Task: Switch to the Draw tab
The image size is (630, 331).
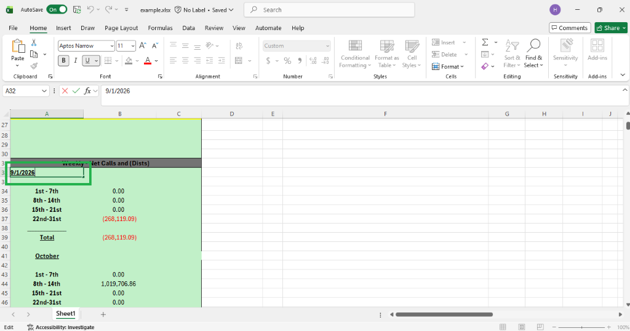Action: pyautogui.click(x=87, y=28)
